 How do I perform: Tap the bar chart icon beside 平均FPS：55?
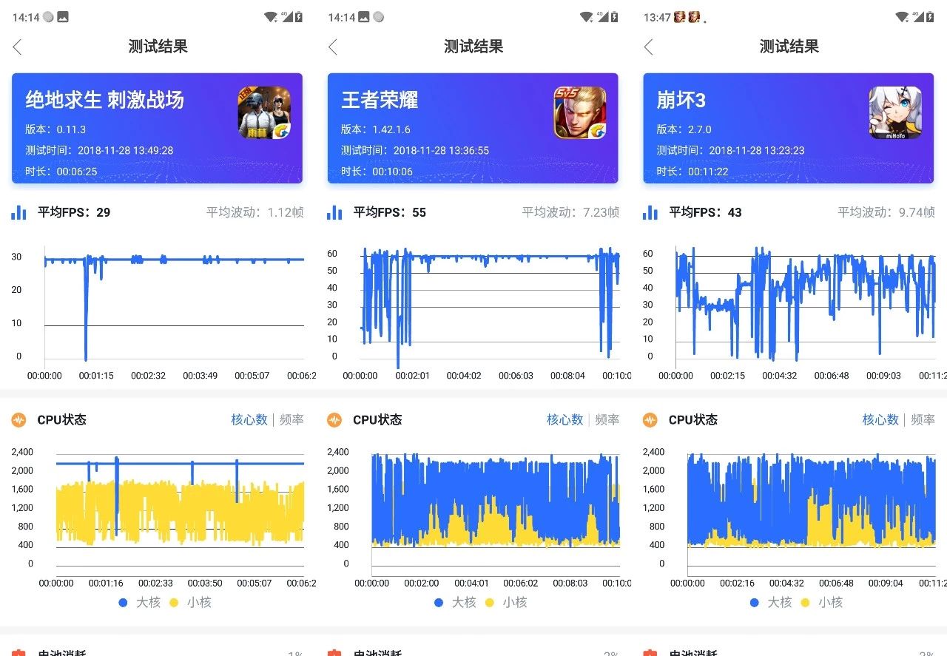(x=334, y=213)
